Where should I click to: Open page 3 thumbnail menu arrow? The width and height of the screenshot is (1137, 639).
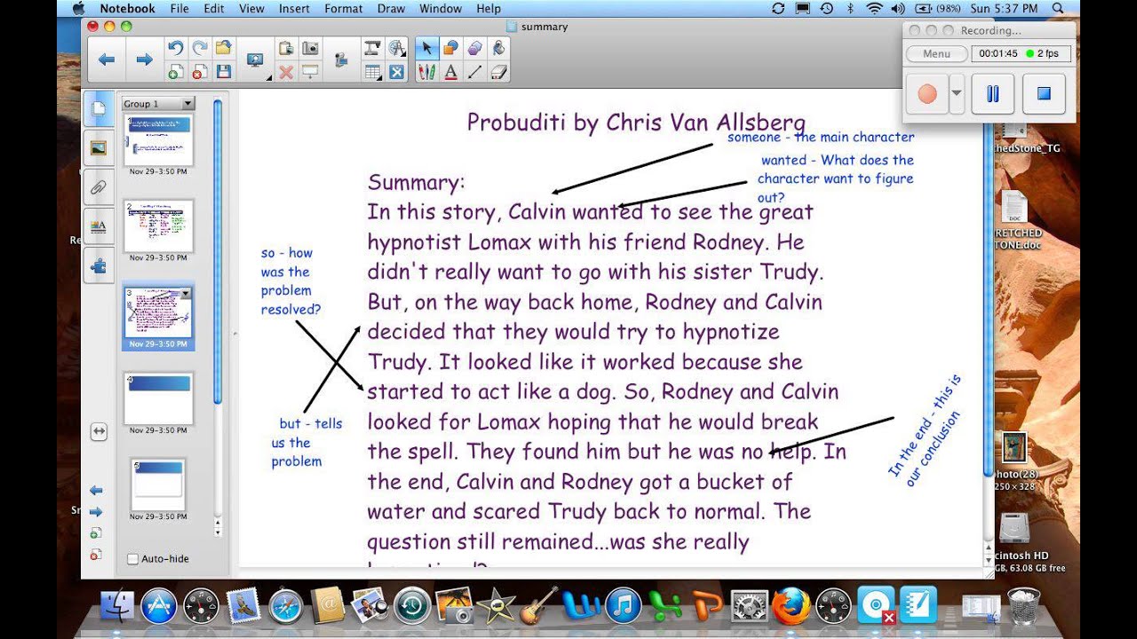click(187, 293)
